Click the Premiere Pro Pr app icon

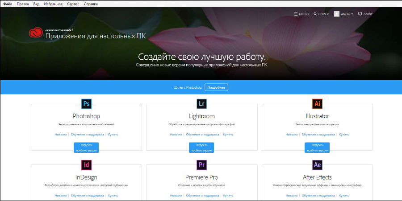tap(201, 165)
